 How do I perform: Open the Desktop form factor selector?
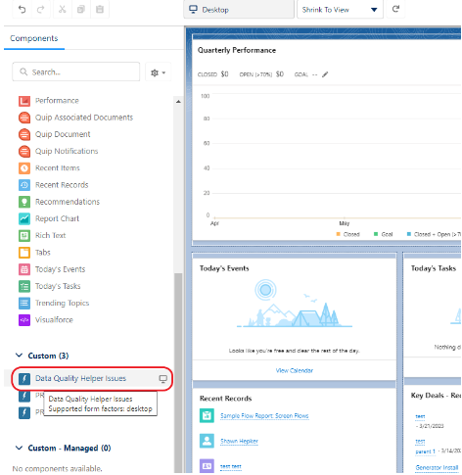point(239,10)
